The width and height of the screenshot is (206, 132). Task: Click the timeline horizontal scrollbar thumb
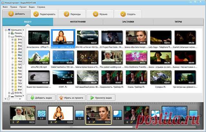point(71,127)
